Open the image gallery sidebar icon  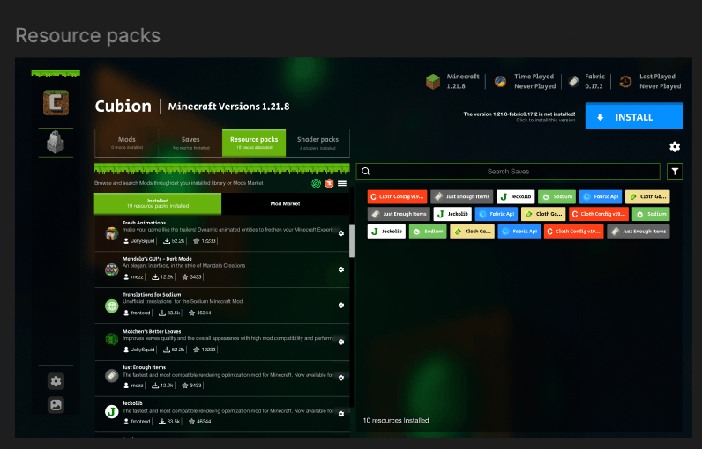tap(56, 405)
